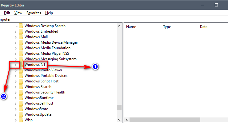Click the Windows Media Foundation folder icon
Image resolution: width=228 pixels, height=123 pixels.
point(21,48)
